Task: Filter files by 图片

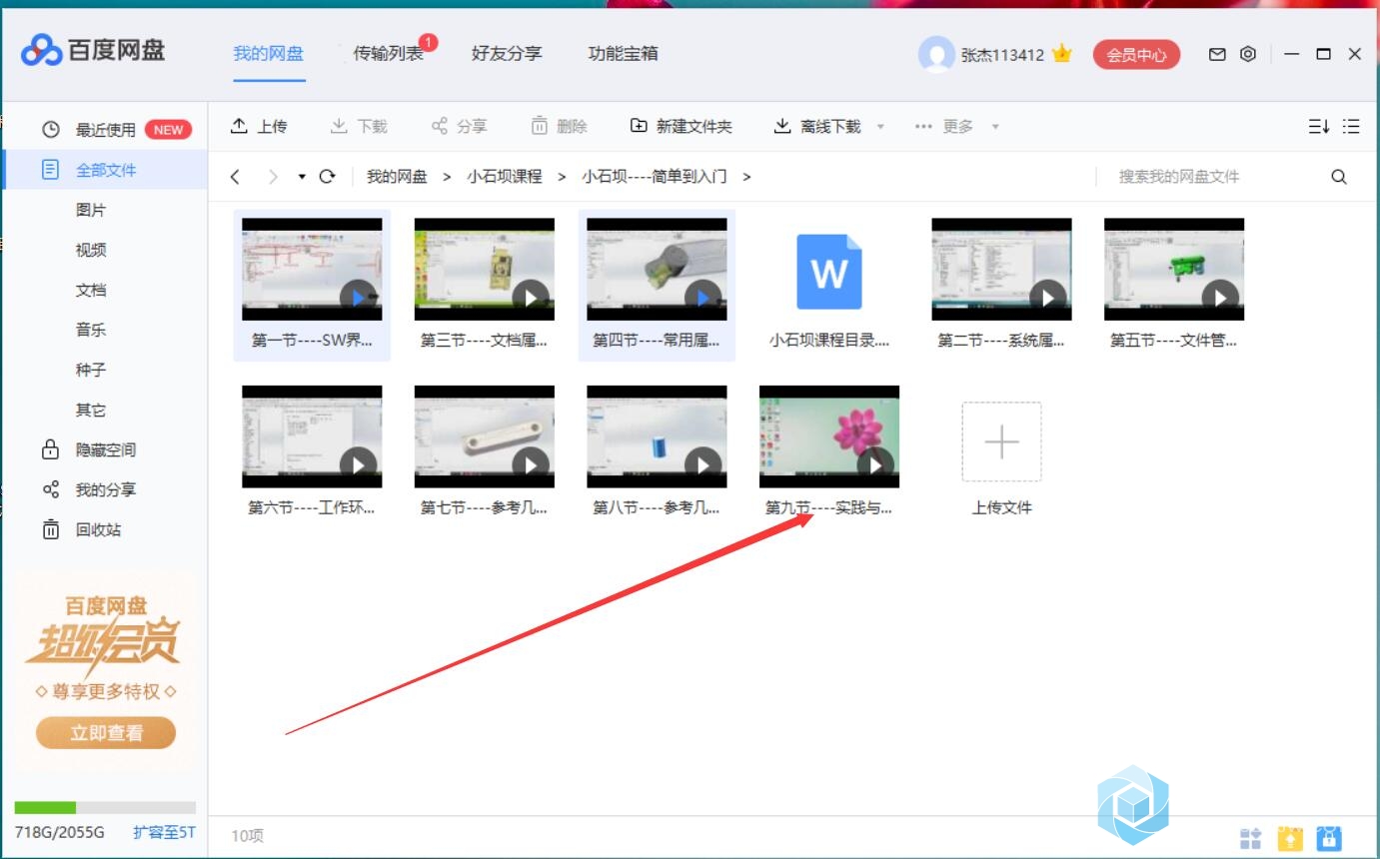Action: click(91, 210)
